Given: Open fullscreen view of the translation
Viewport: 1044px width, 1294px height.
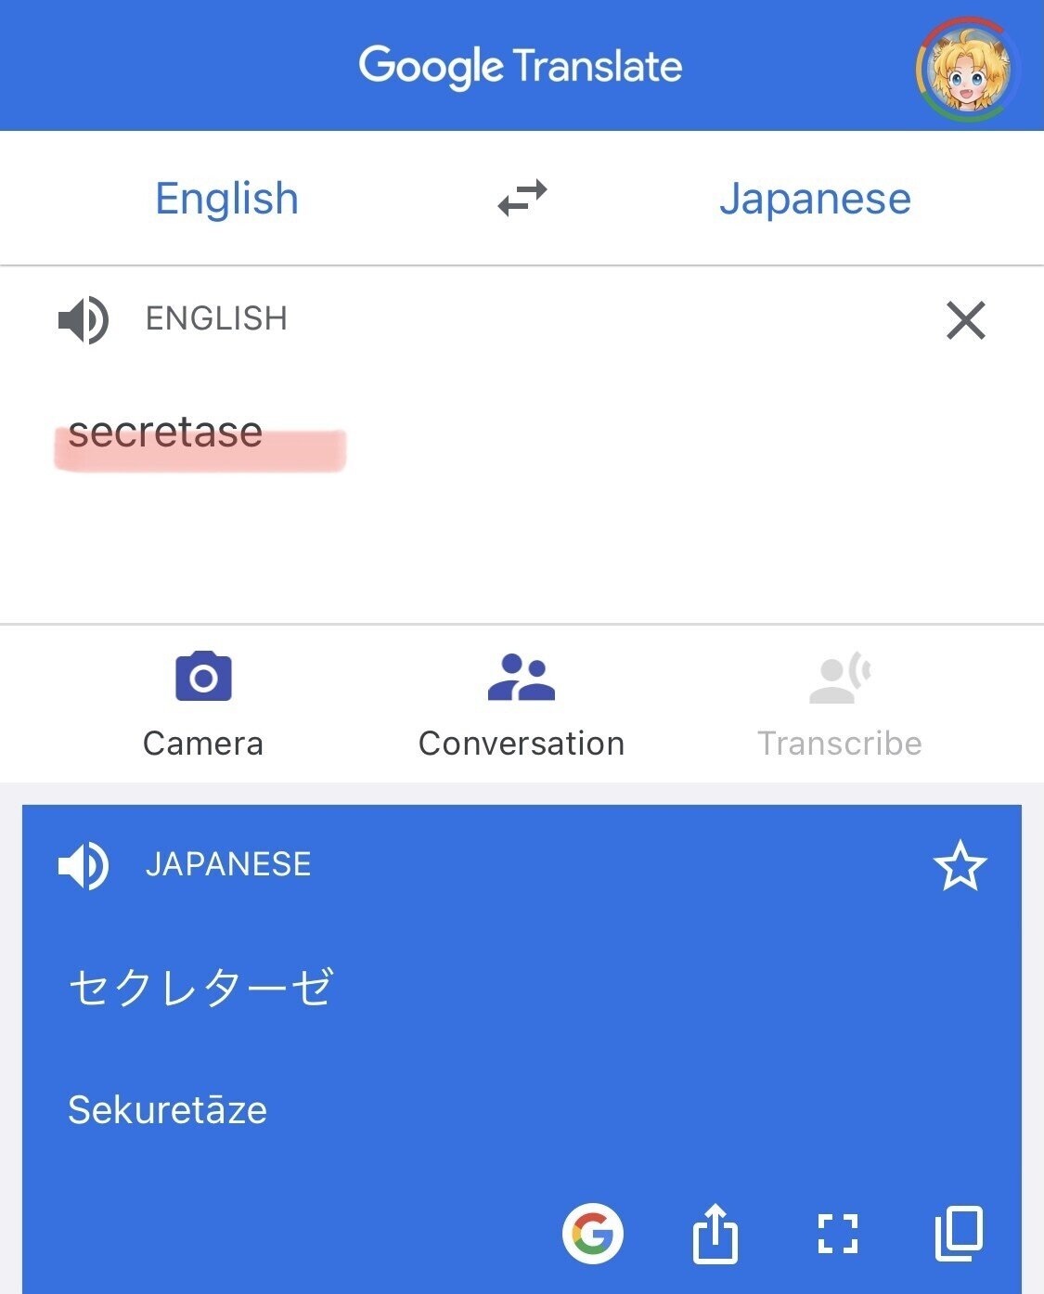Looking at the screenshot, I should click(839, 1234).
